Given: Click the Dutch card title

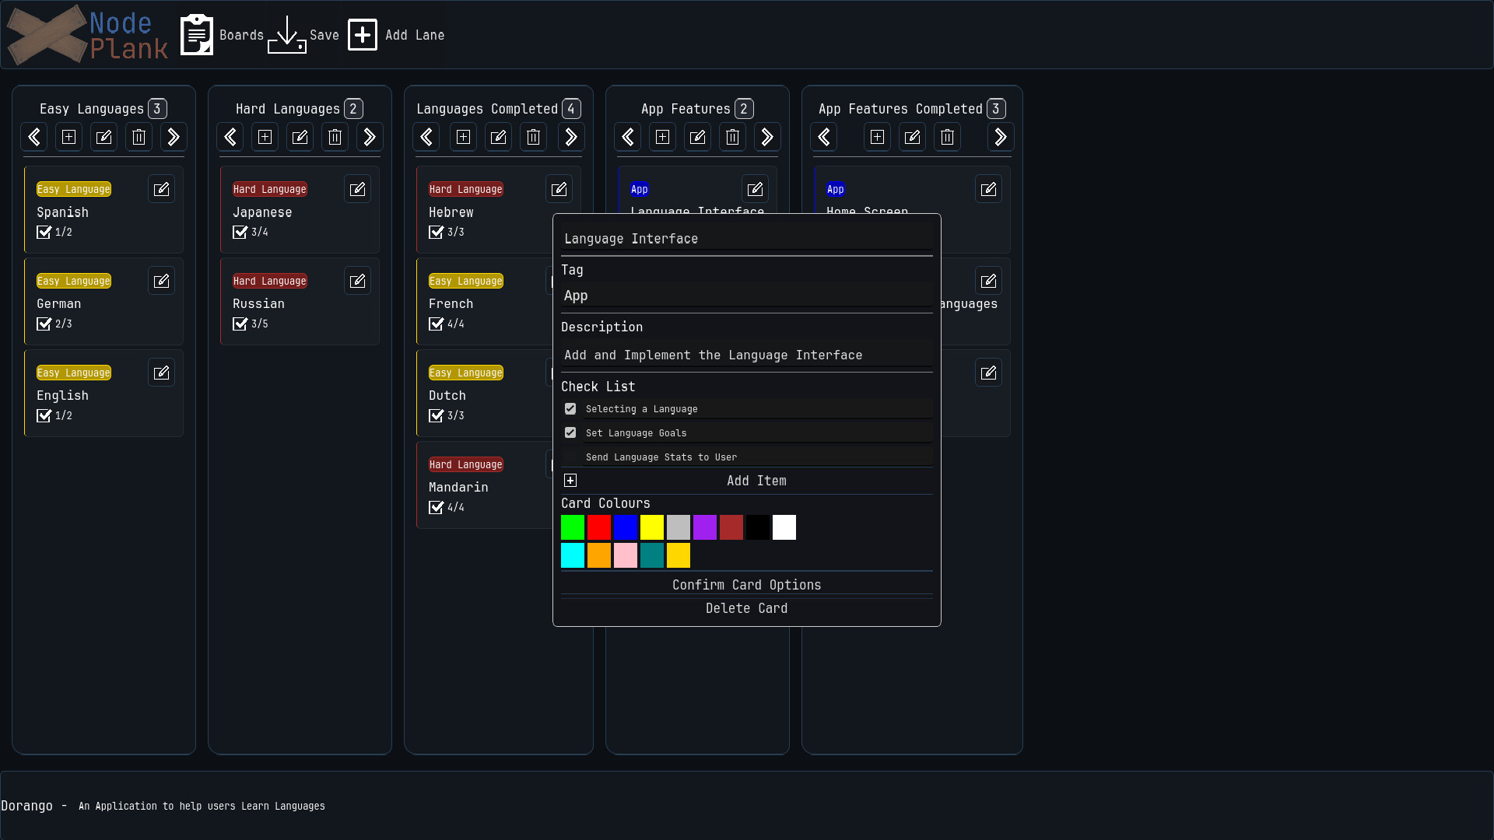Looking at the screenshot, I should point(447,395).
